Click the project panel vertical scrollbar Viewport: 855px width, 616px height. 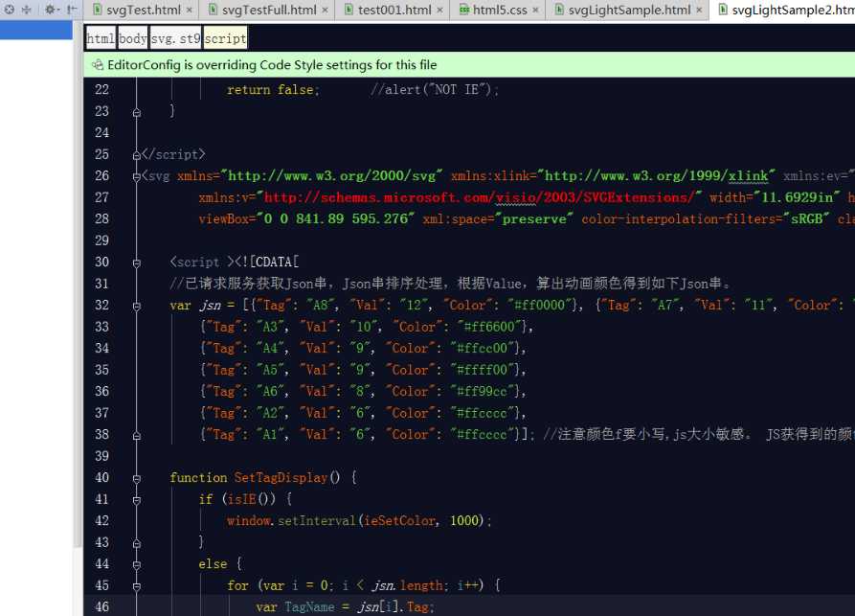(78, 284)
